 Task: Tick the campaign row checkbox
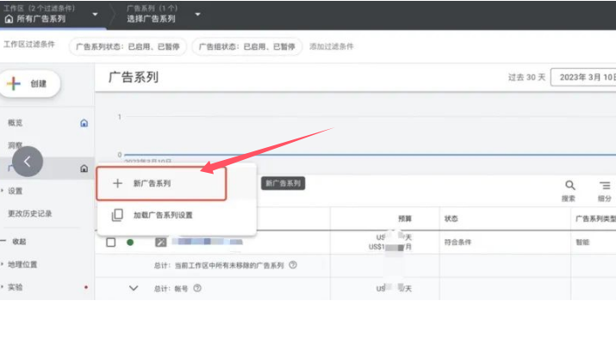click(x=110, y=243)
